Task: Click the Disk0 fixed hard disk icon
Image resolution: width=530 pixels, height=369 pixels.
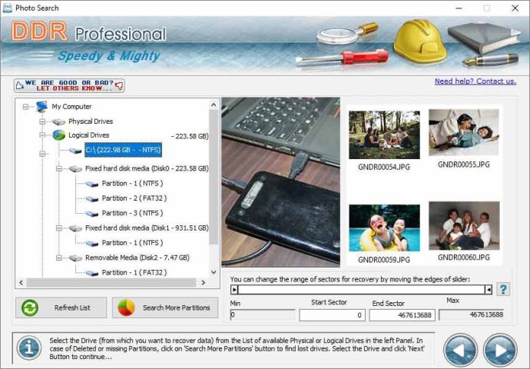Action: point(75,168)
